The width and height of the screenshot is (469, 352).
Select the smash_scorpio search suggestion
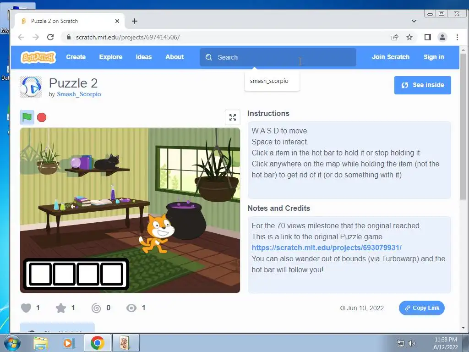pos(272,81)
